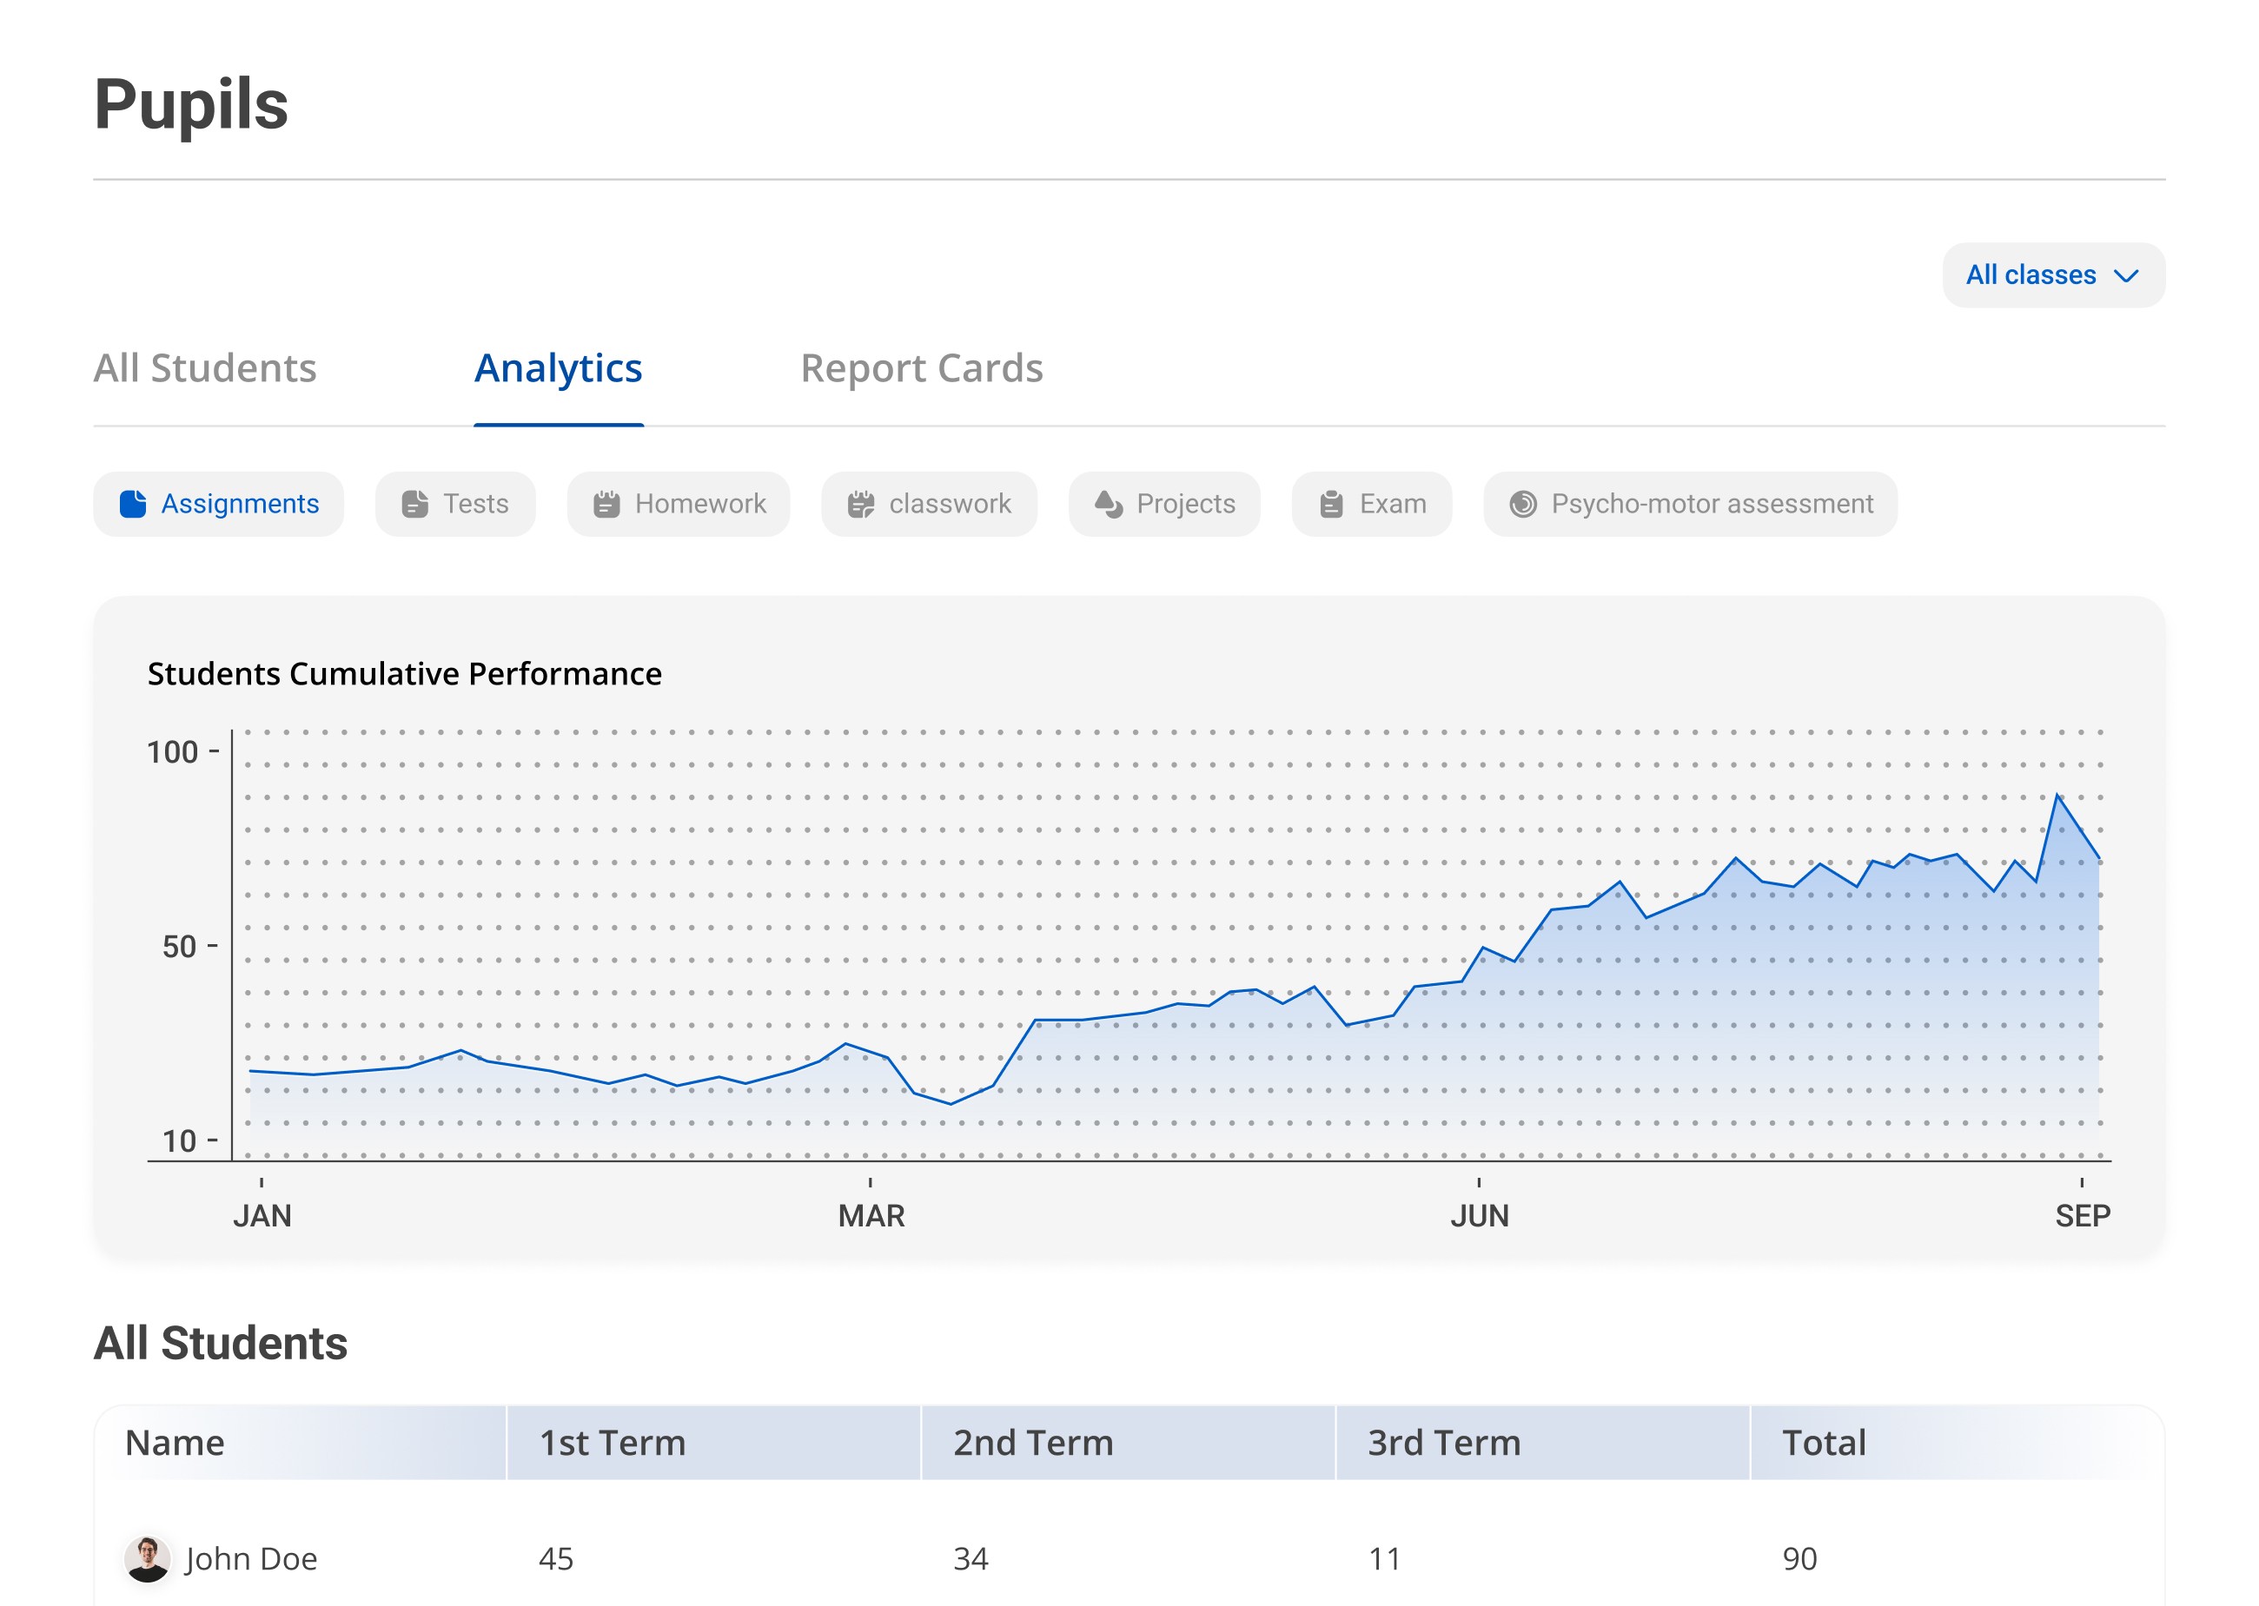Click the Exam clipboard icon
The height and width of the screenshot is (1606, 2259).
pyautogui.click(x=1331, y=505)
